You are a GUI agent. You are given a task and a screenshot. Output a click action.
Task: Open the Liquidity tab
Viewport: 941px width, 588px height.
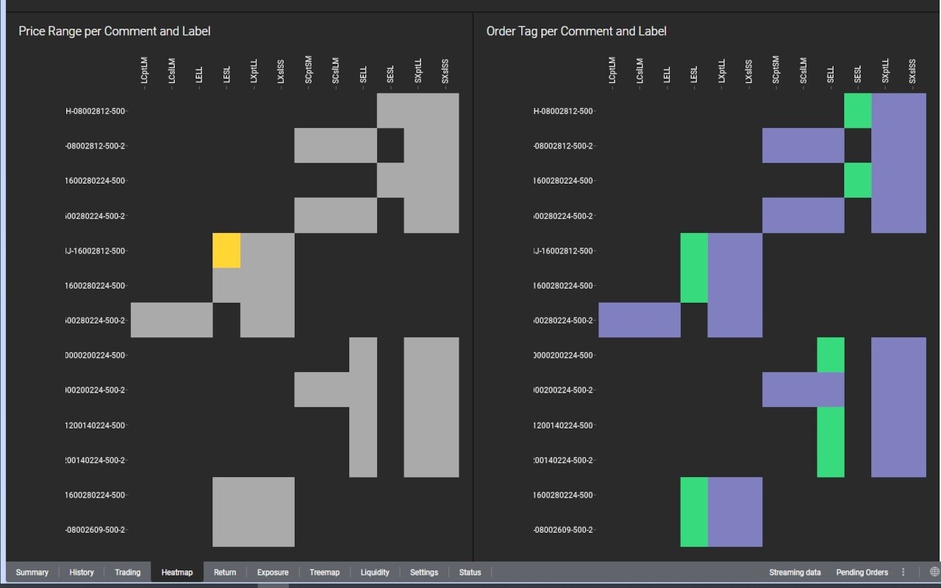point(375,572)
